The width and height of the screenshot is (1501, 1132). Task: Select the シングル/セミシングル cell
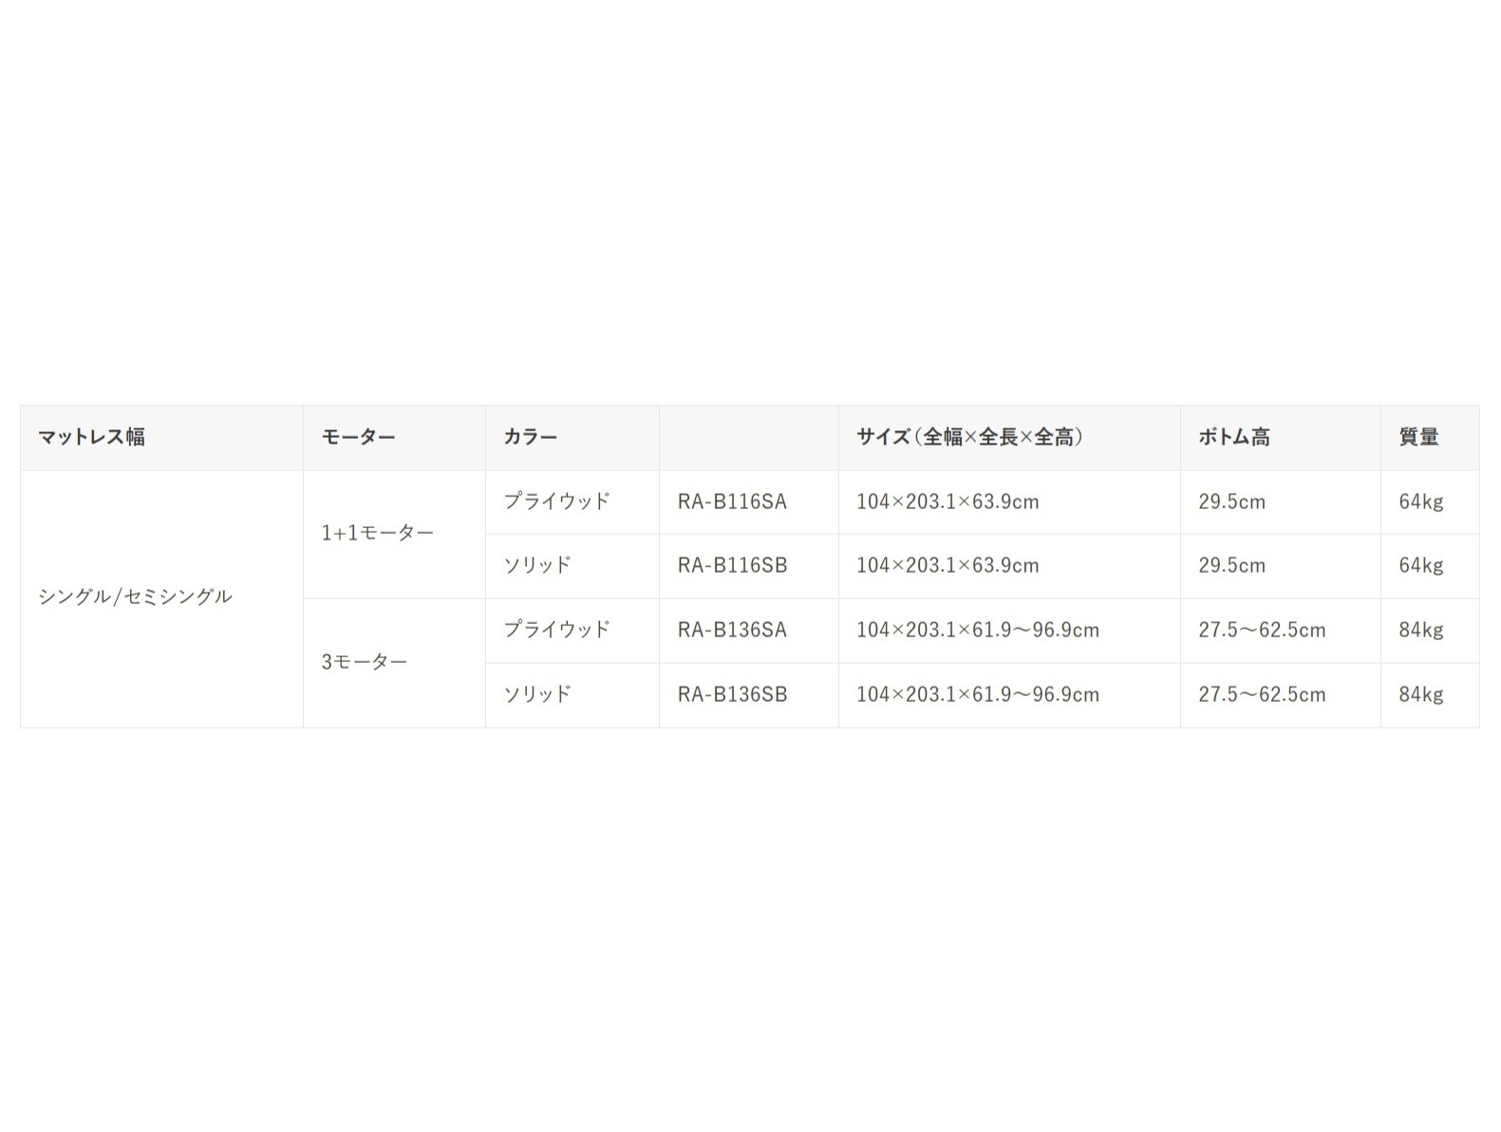[135, 596]
